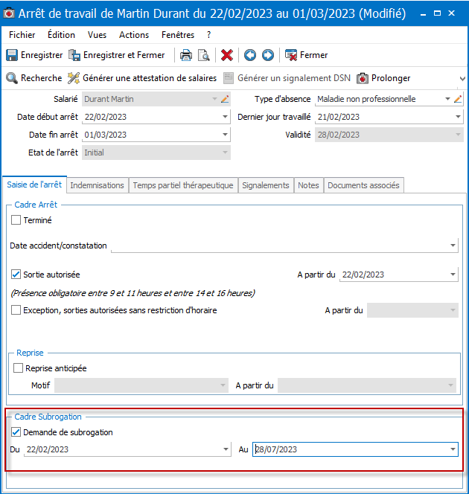Expand the toolbar overflow chevron
This screenshot has width=469, height=494.
[462, 78]
